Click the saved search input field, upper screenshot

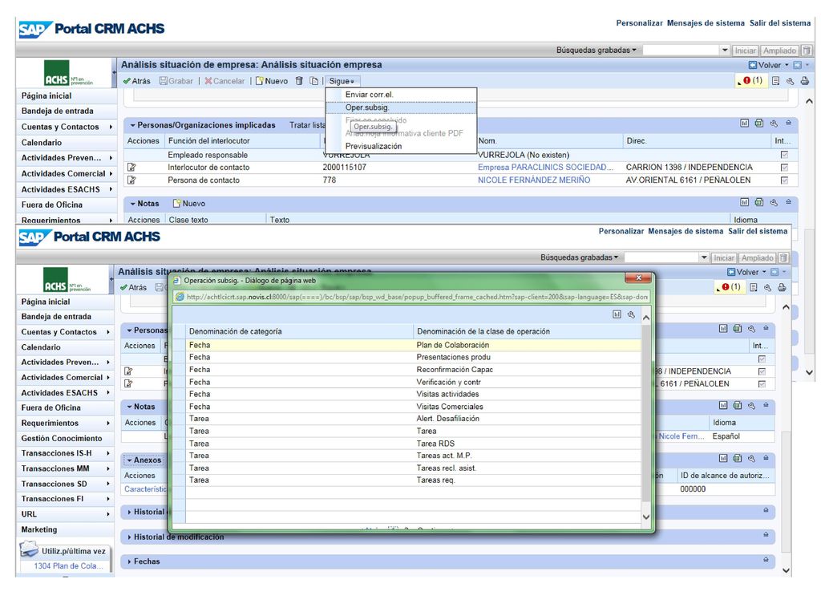click(681, 51)
